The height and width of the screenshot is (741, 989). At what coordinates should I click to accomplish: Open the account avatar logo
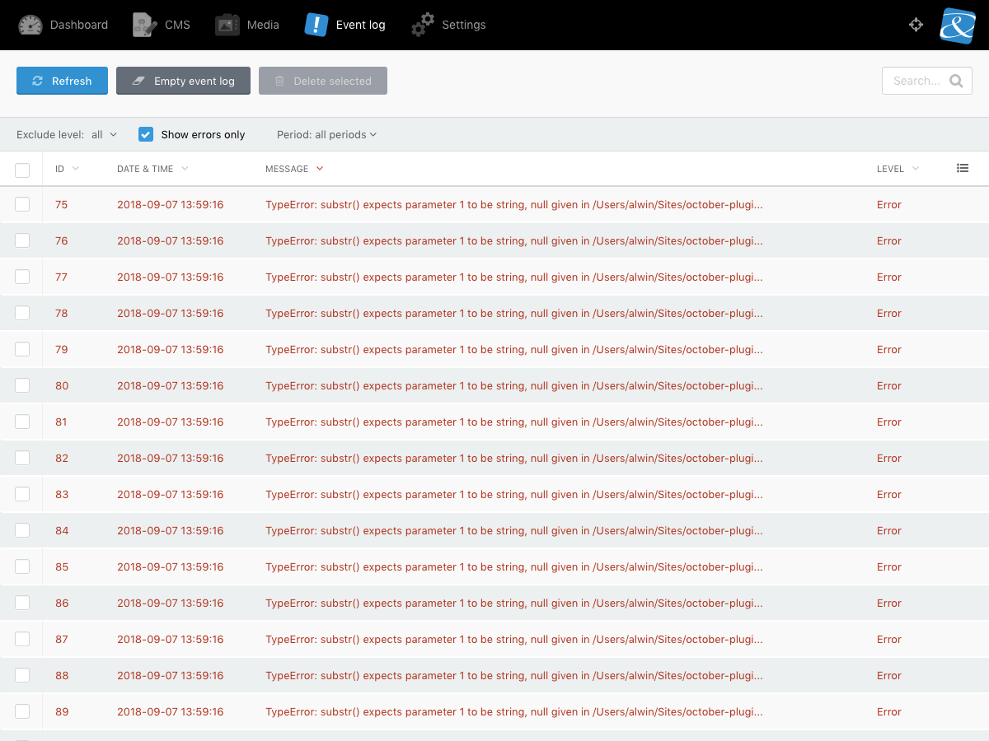(x=958, y=25)
